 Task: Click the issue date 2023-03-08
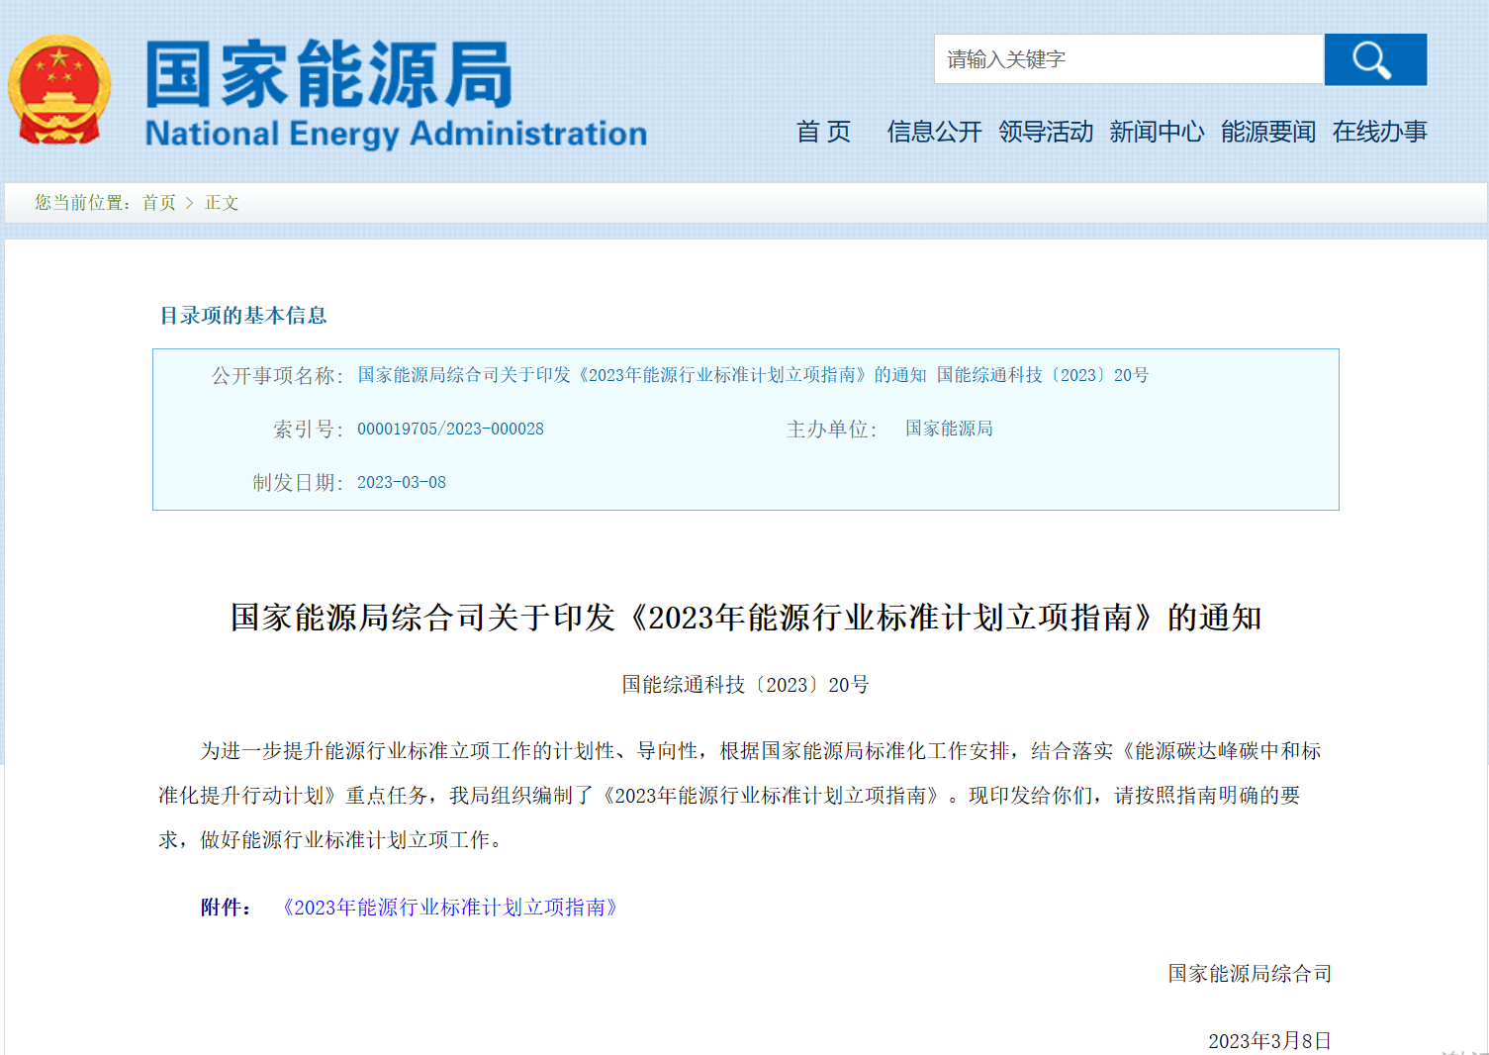(x=402, y=482)
